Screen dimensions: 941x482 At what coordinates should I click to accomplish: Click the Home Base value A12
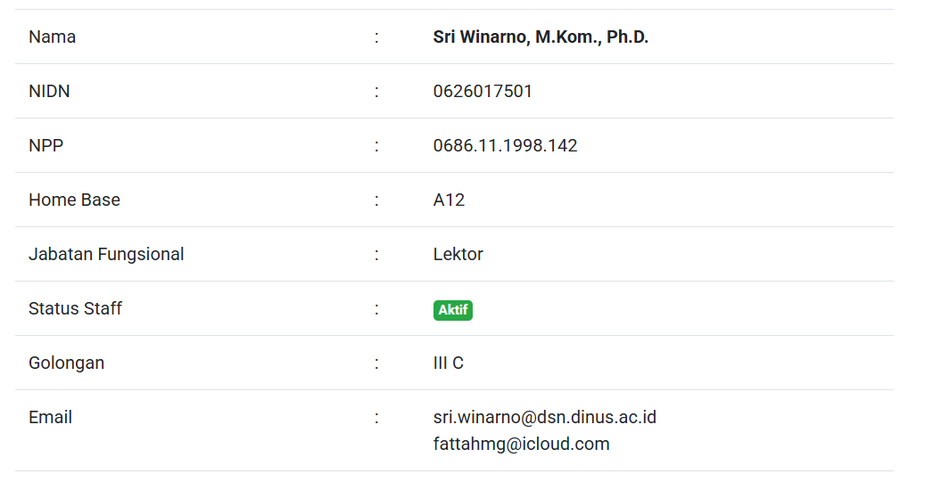(x=449, y=200)
